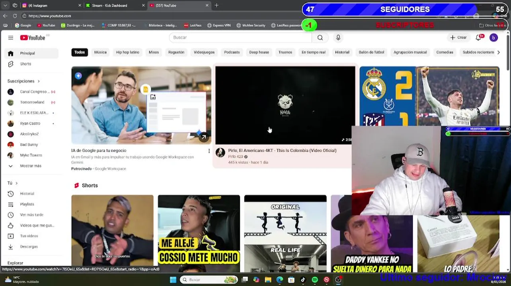Open OBS Studio from the taskbar

[338, 280]
